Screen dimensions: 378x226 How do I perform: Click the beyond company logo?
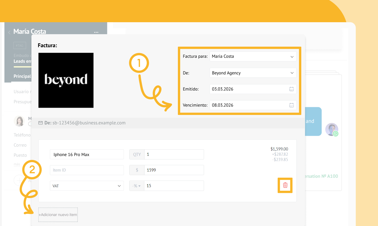click(66, 80)
